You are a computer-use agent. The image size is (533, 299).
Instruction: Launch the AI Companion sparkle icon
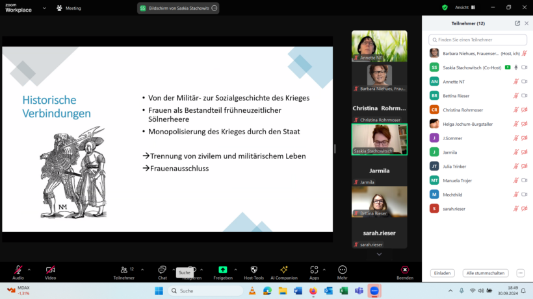coord(283,270)
